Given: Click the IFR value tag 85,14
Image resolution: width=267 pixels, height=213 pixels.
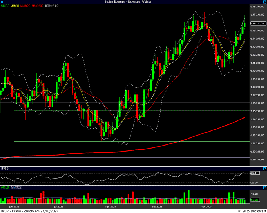Looking at the screenshot, I should coord(254,173).
